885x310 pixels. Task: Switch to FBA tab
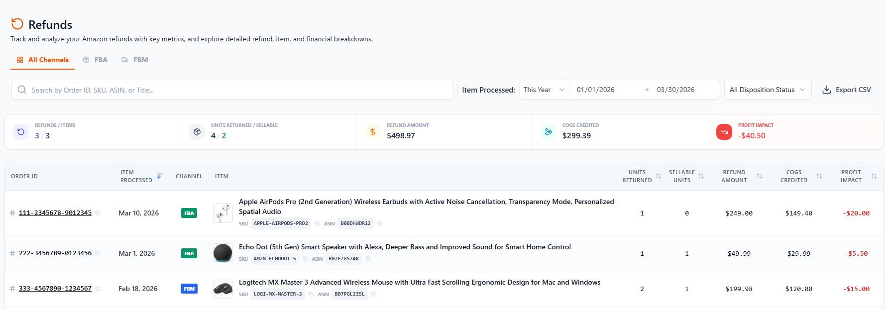click(95, 60)
